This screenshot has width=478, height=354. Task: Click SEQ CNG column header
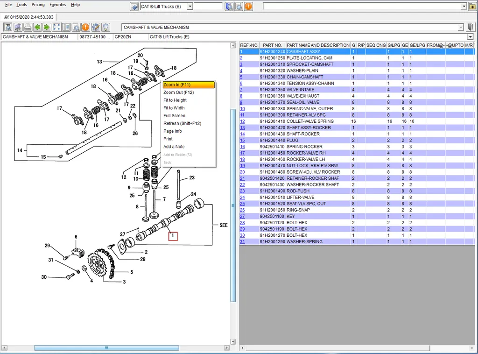coord(376,45)
